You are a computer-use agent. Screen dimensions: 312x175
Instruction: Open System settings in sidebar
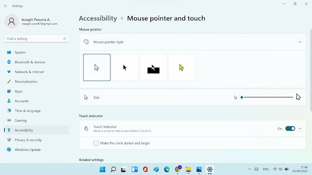[x=37, y=52]
